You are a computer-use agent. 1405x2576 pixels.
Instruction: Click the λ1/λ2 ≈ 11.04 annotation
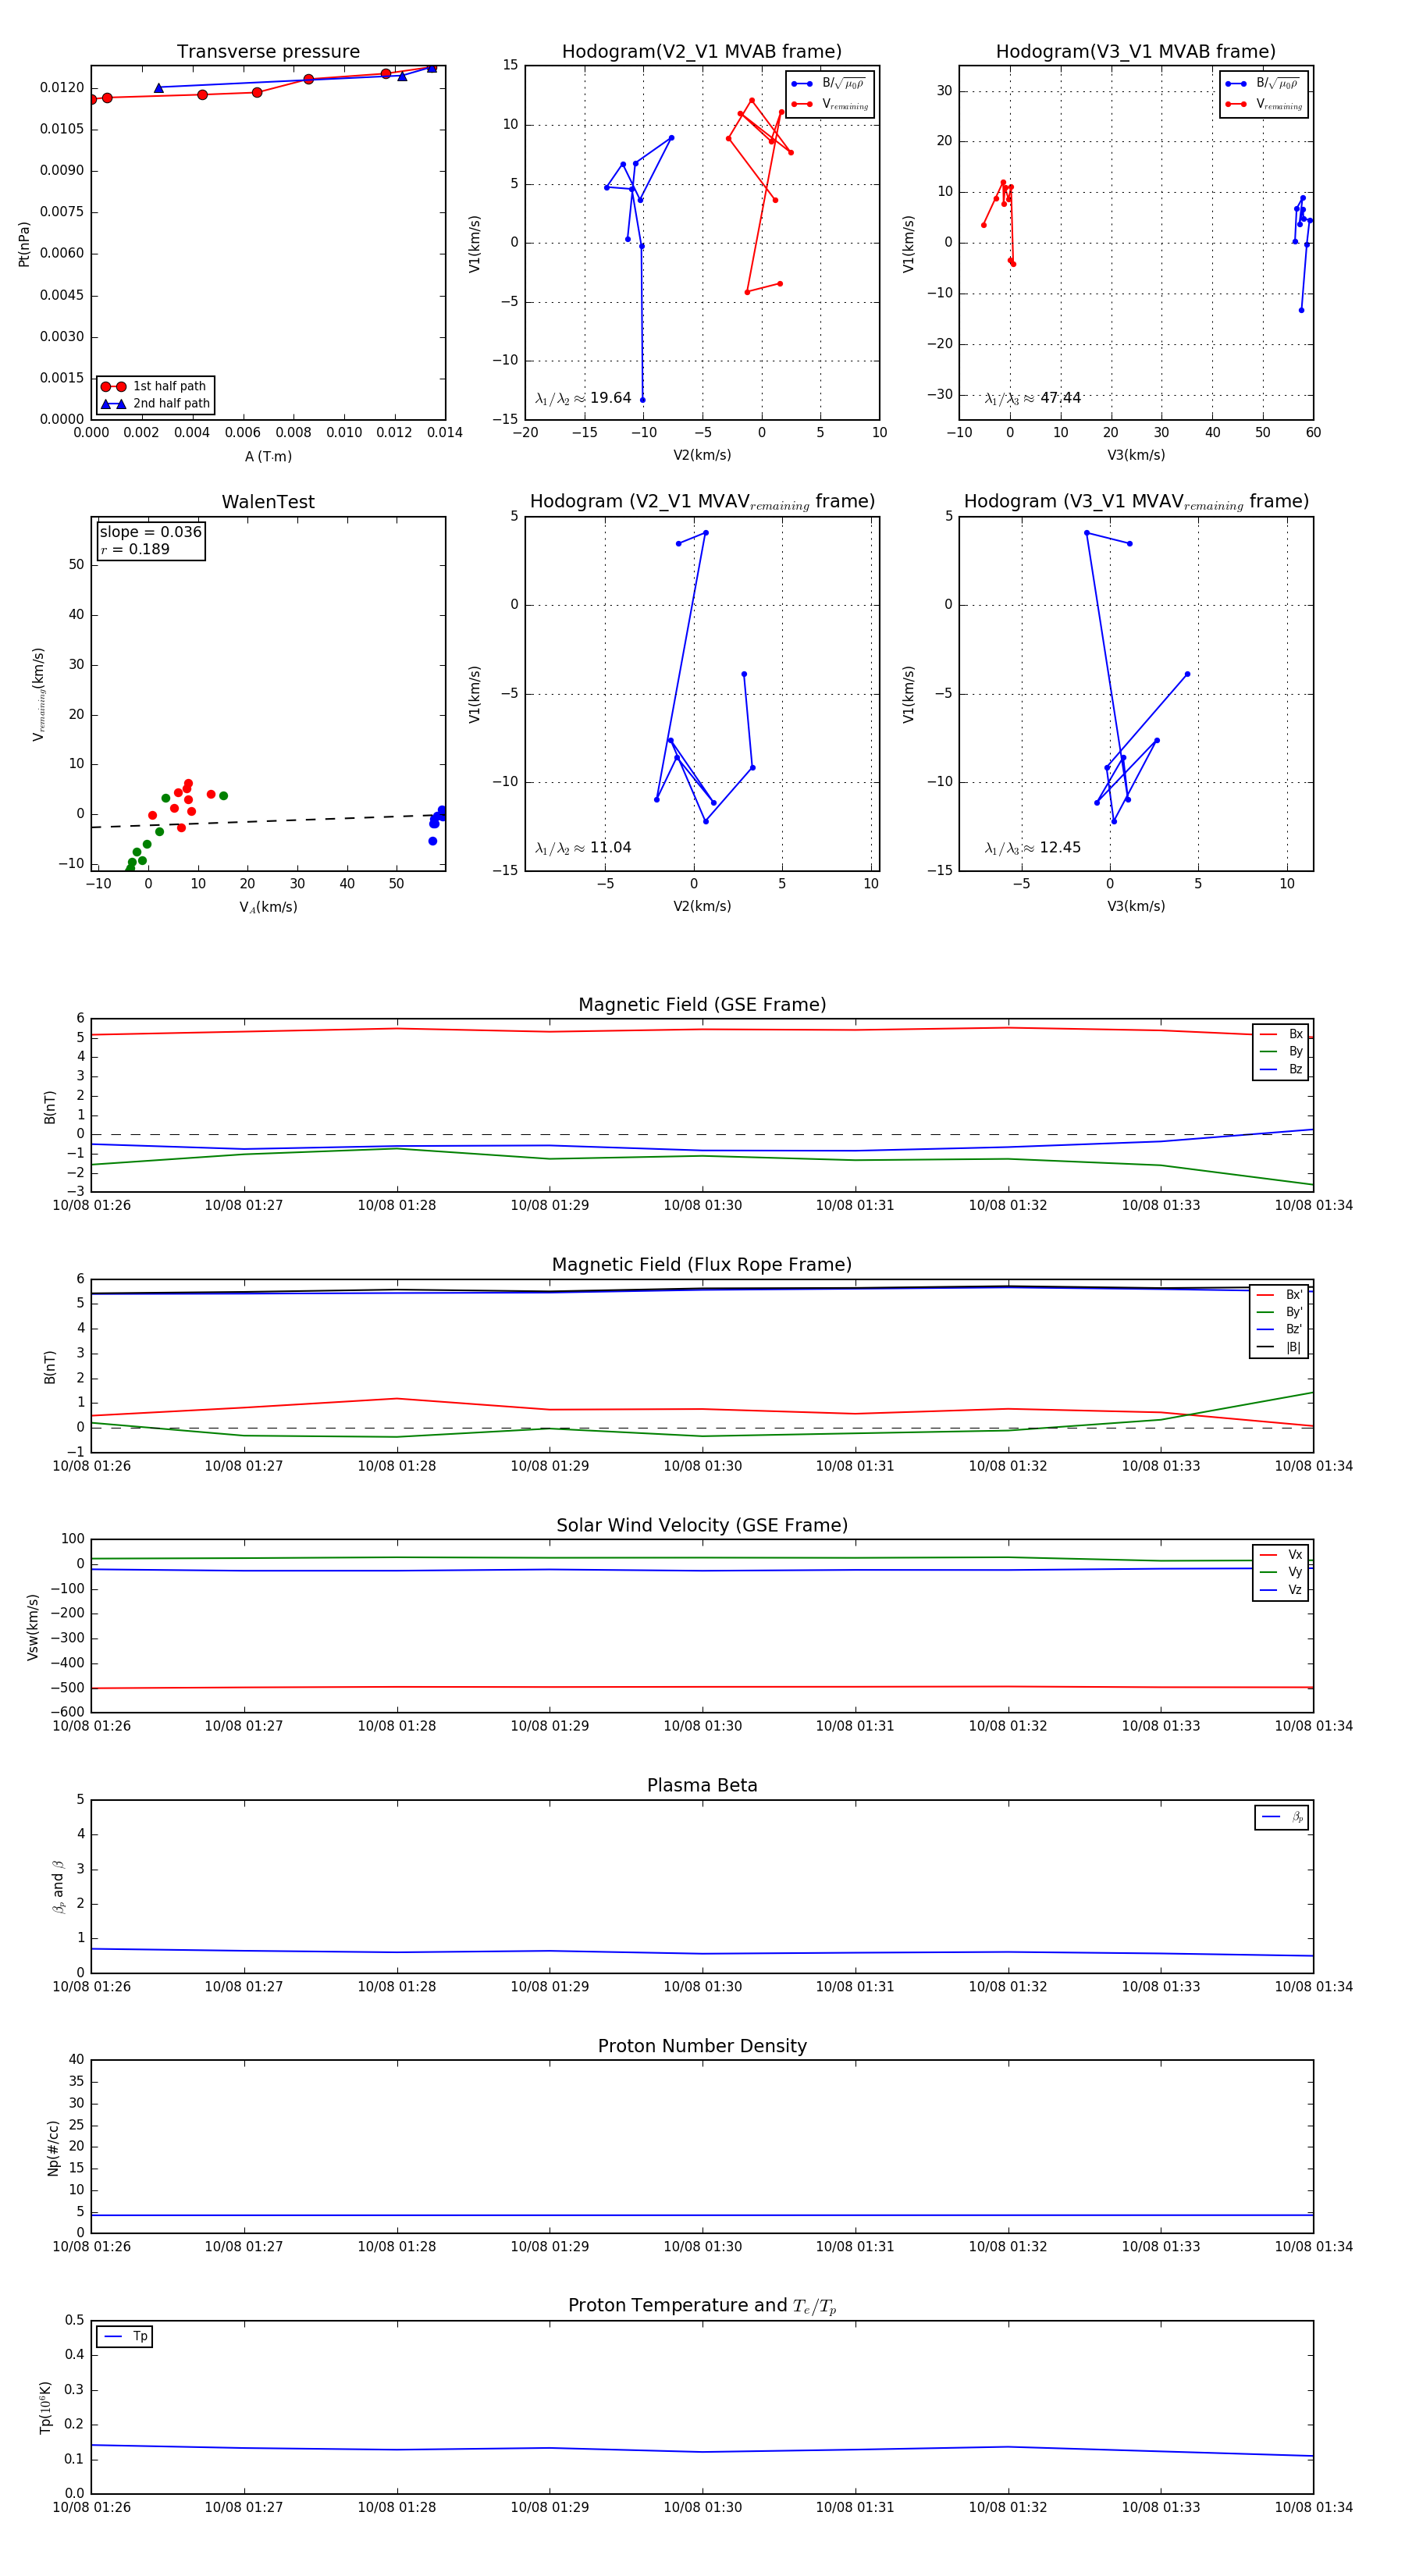(x=583, y=848)
